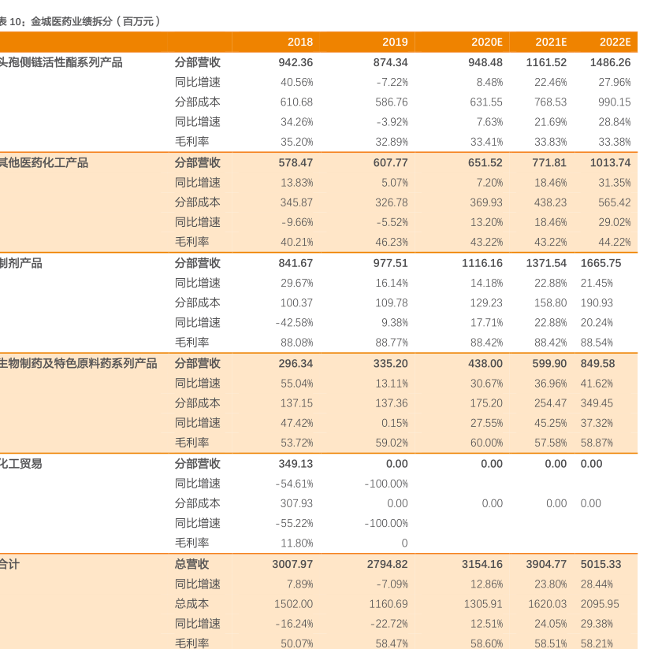This screenshot has width=647, height=649.
Task: Select the 60.00% gross margin cell
Action: point(486,443)
